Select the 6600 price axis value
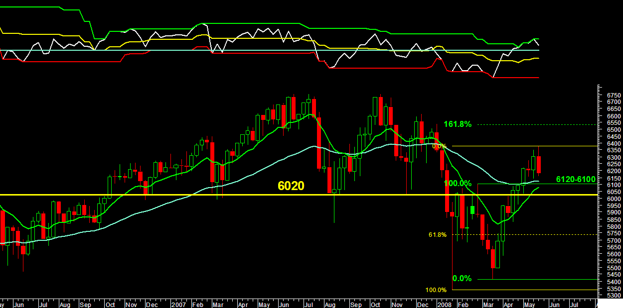The width and height of the screenshot is (623, 308). 614,116
